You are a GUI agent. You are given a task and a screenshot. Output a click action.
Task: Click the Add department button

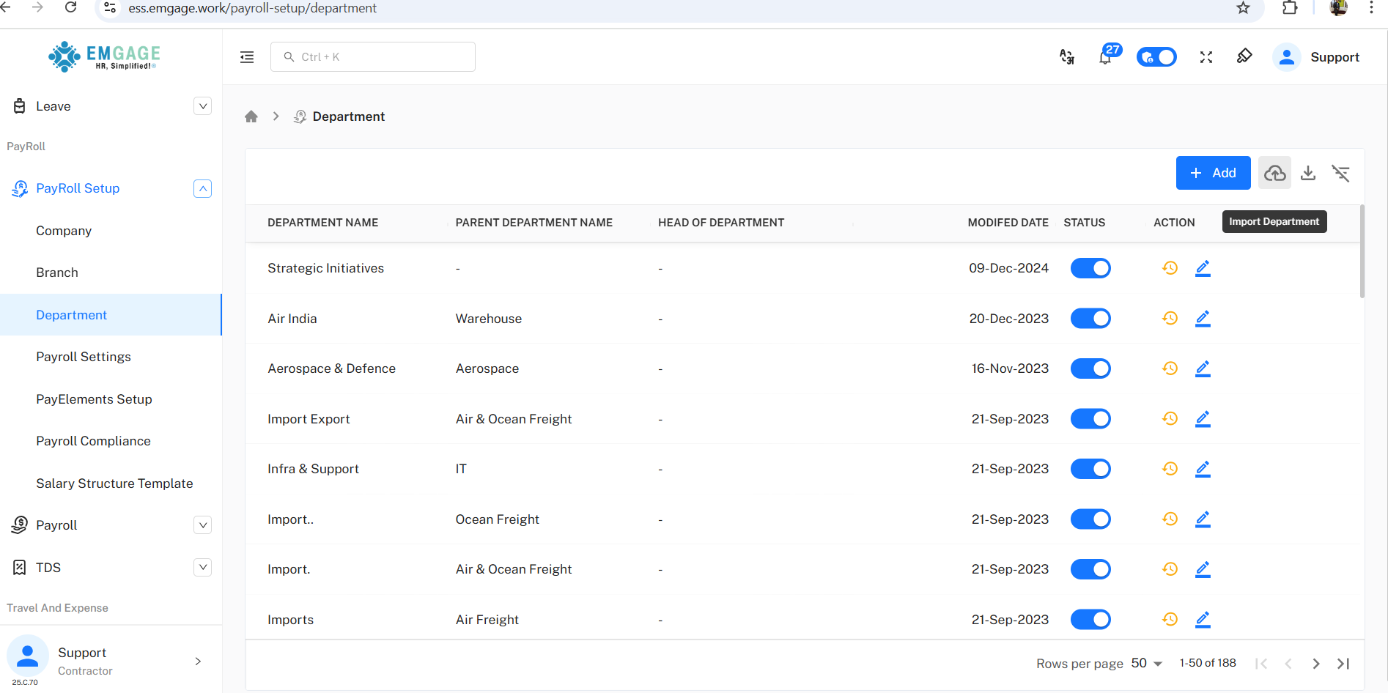pyautogui.click(x=1213, y=173)
